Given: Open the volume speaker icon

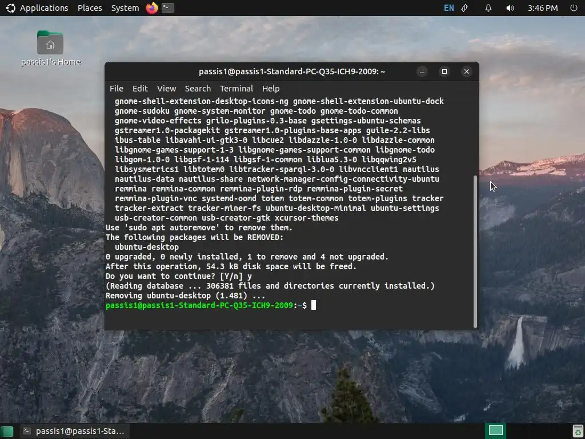Looking at the screenshot, I should 510,8.
